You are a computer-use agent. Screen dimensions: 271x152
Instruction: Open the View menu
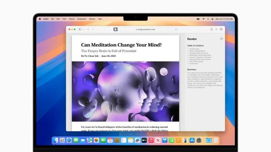point(64,19)
